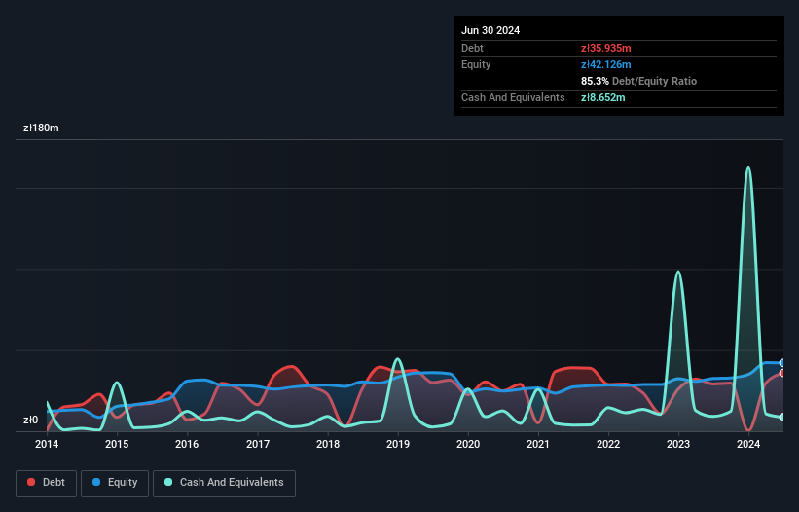Click Cash And Equivalents label in tooltip
Image resolution: width=799 pixels, height=512 pixels.
(513, 97)
